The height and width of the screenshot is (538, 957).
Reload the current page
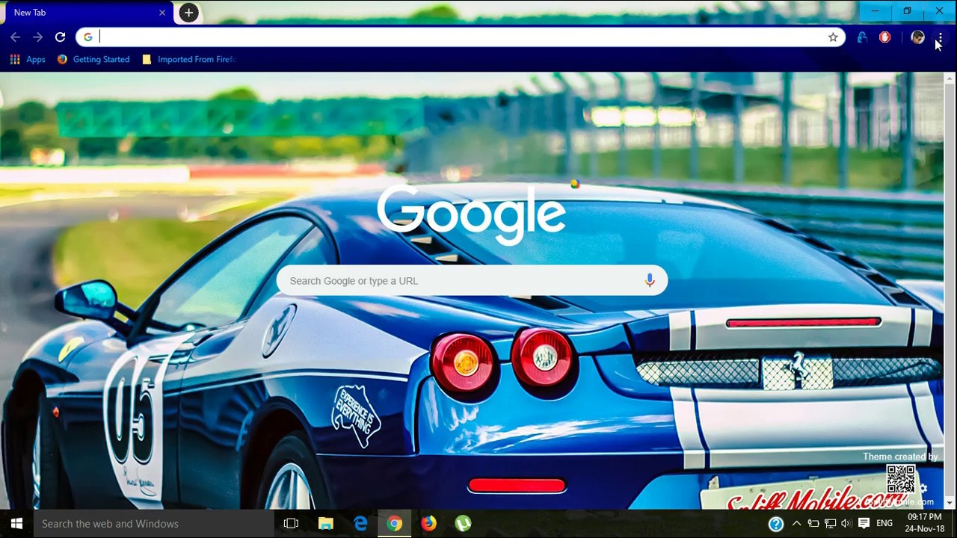coord(60,37)
